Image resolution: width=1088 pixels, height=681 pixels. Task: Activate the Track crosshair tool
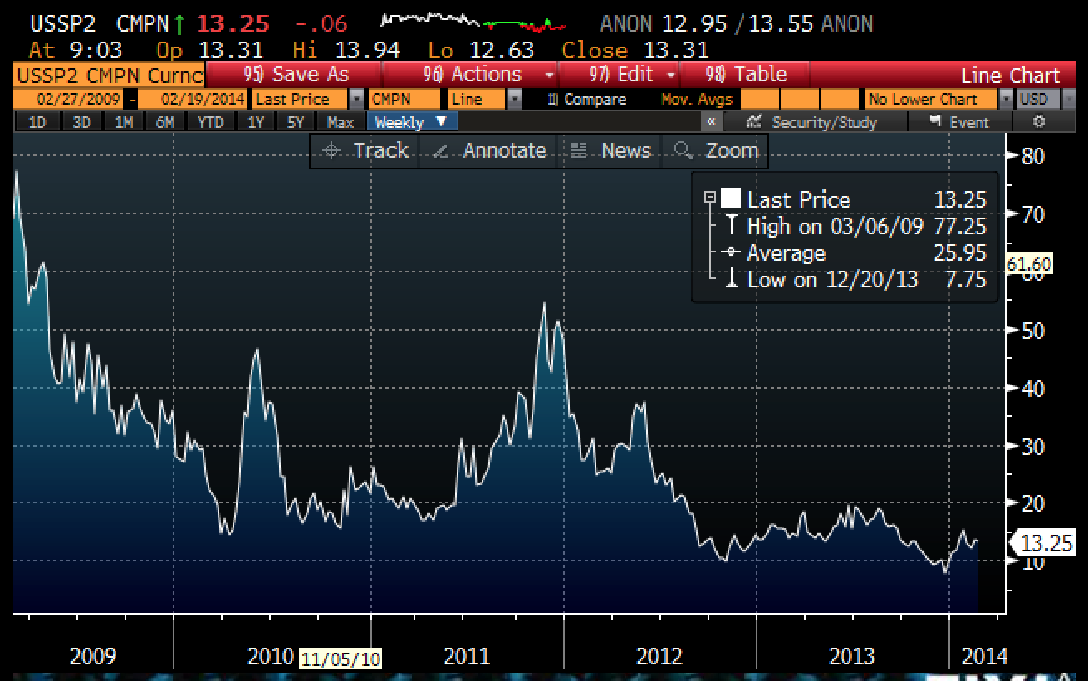[x=365, y=151]
